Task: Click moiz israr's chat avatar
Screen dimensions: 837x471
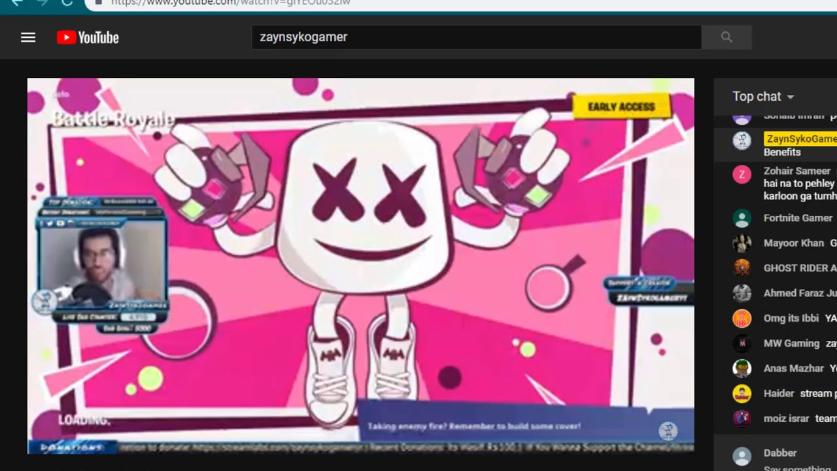Action: 742,418
